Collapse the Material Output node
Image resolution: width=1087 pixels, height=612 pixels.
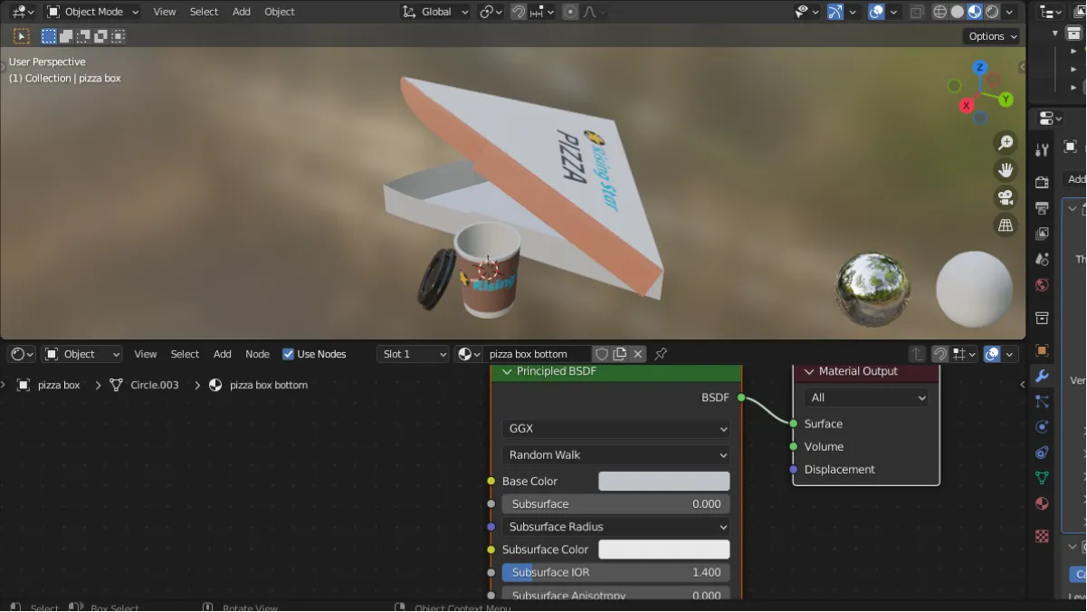tap(809, 371)
